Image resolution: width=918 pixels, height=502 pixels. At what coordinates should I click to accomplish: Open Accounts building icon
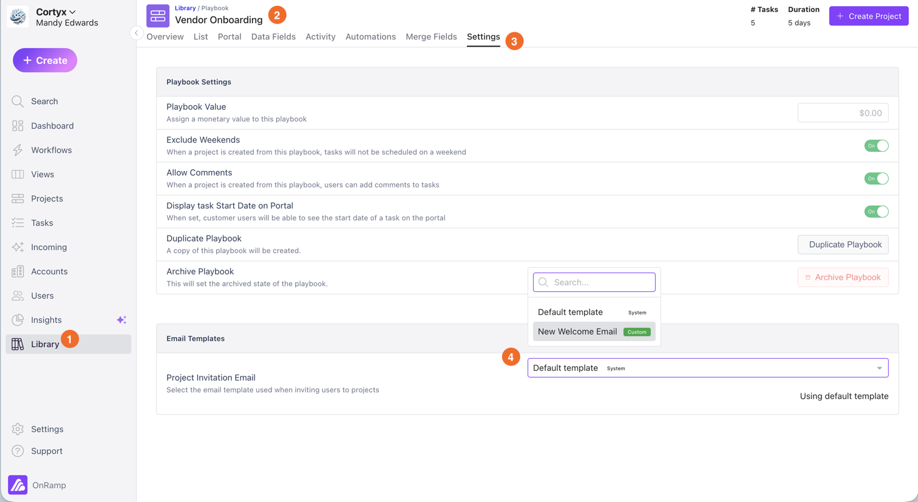pos(18,271)
